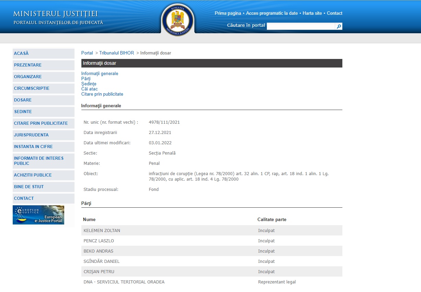The width and height of the screenshot is (421, 292).
Task: Jump to Ședințe anchor link
Action: pos(89,84)
